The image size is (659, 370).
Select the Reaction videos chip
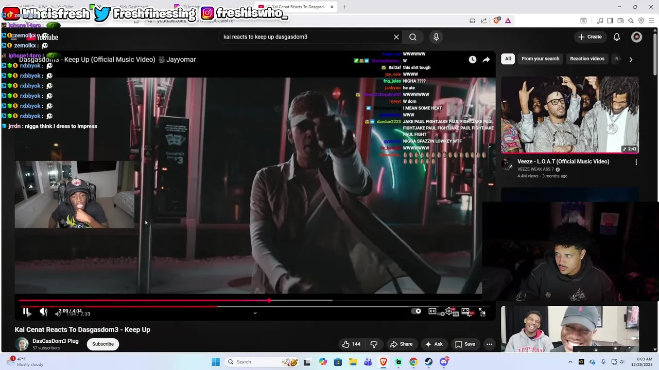coord(587,59)
